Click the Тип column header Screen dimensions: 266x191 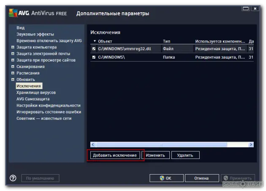[167, 41]
